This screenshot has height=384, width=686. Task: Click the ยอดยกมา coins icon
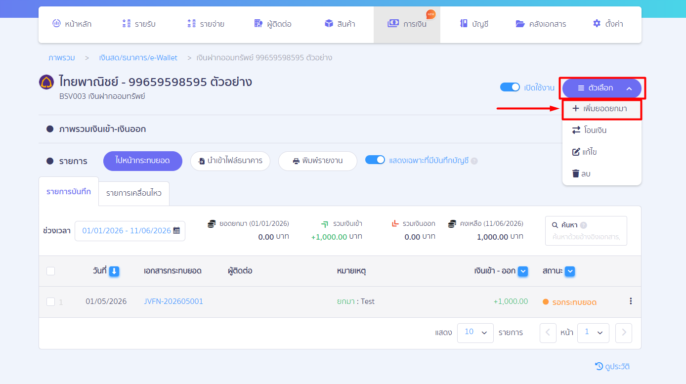tap(212, 224)
